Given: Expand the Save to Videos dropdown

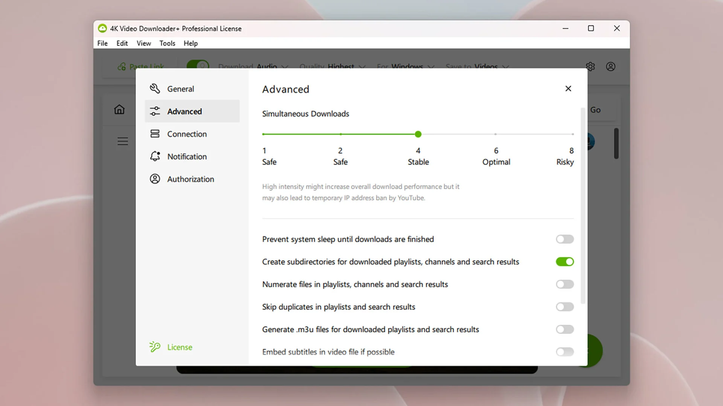Looking at the screenshot, I should tap(477, 67).
